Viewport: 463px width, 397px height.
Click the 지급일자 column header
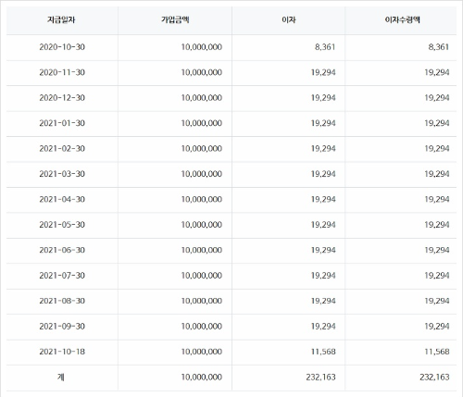coord(61,20)
